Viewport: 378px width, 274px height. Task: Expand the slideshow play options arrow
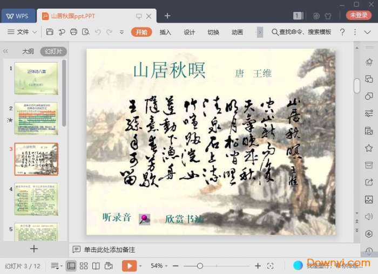[x=140, y=266]
